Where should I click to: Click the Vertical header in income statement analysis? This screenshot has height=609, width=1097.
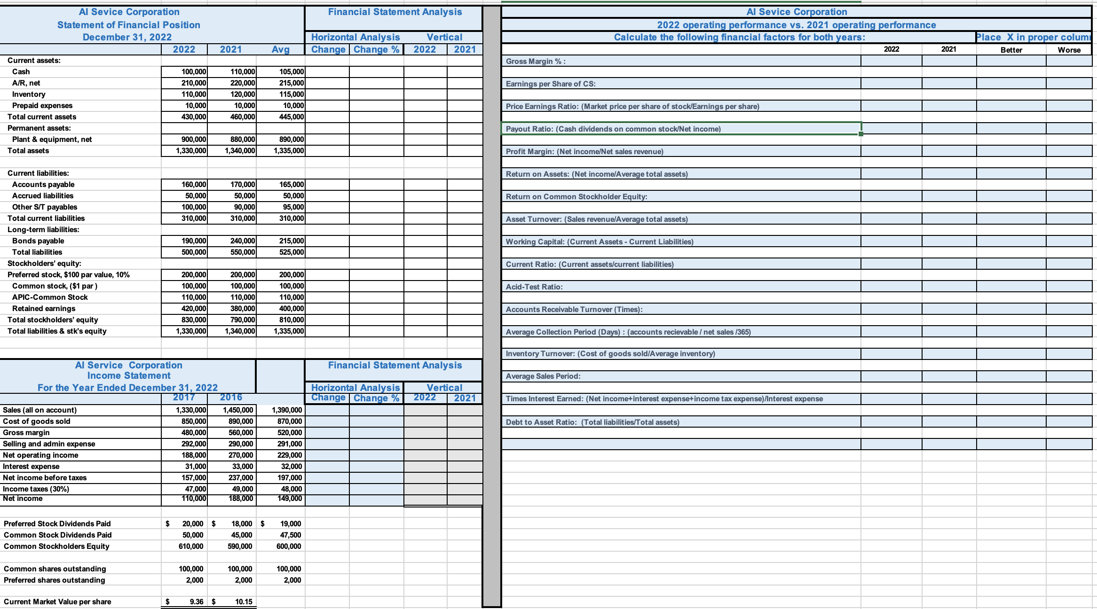click(443, 387)
